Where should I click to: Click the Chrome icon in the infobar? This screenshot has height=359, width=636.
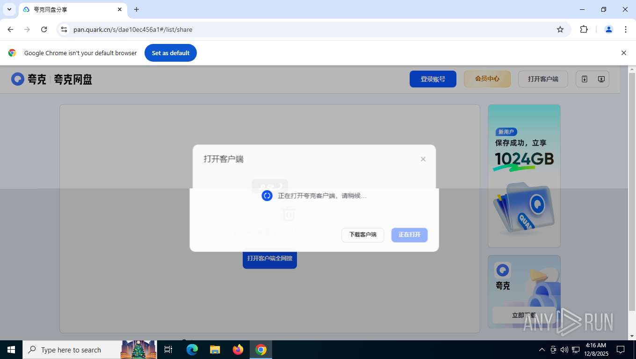(x=12, y=53)
